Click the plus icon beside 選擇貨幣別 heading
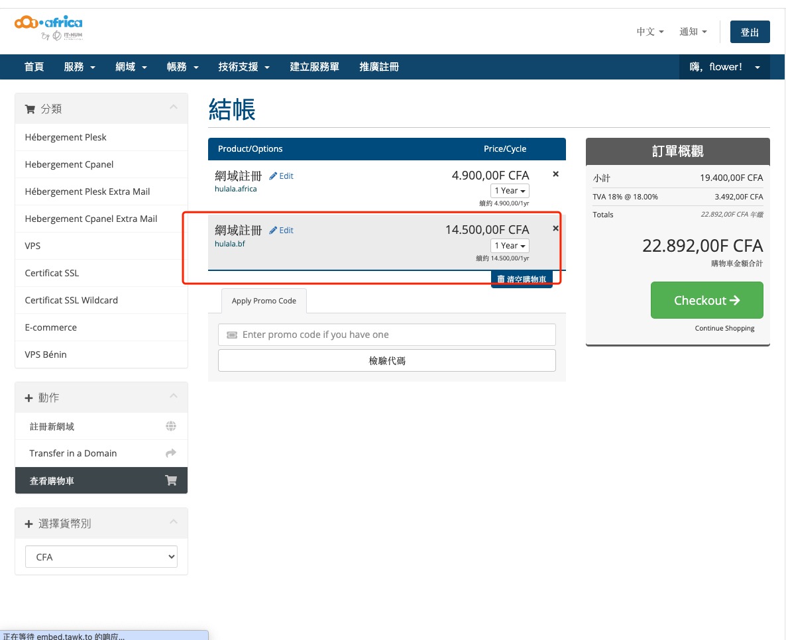This screenshot has height=640, width=786. pyautogui.click(x=28, y=524)
